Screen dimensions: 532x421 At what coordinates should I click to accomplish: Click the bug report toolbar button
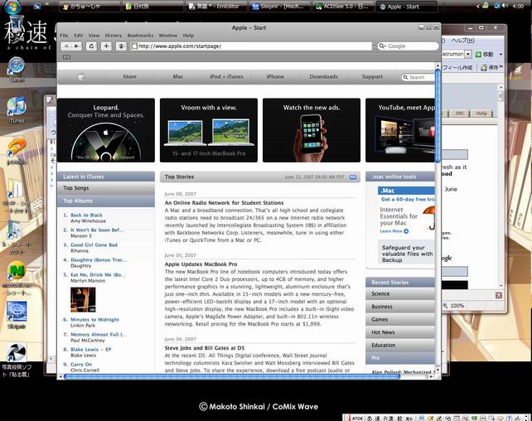(121, 46)
